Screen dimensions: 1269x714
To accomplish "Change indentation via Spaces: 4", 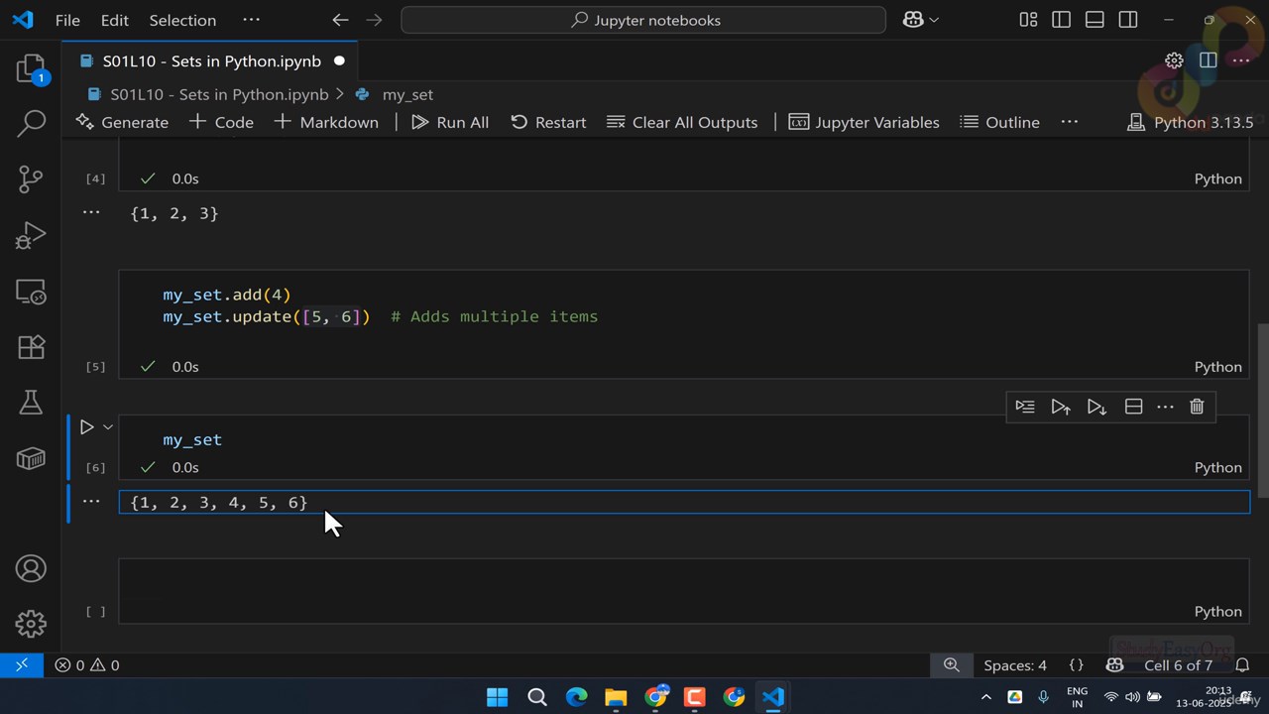I will click(1015, 665).
